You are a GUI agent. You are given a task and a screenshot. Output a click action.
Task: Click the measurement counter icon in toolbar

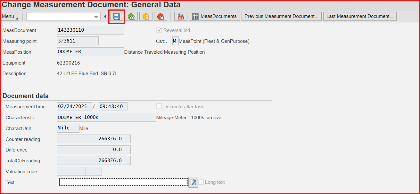click(181, 17)
